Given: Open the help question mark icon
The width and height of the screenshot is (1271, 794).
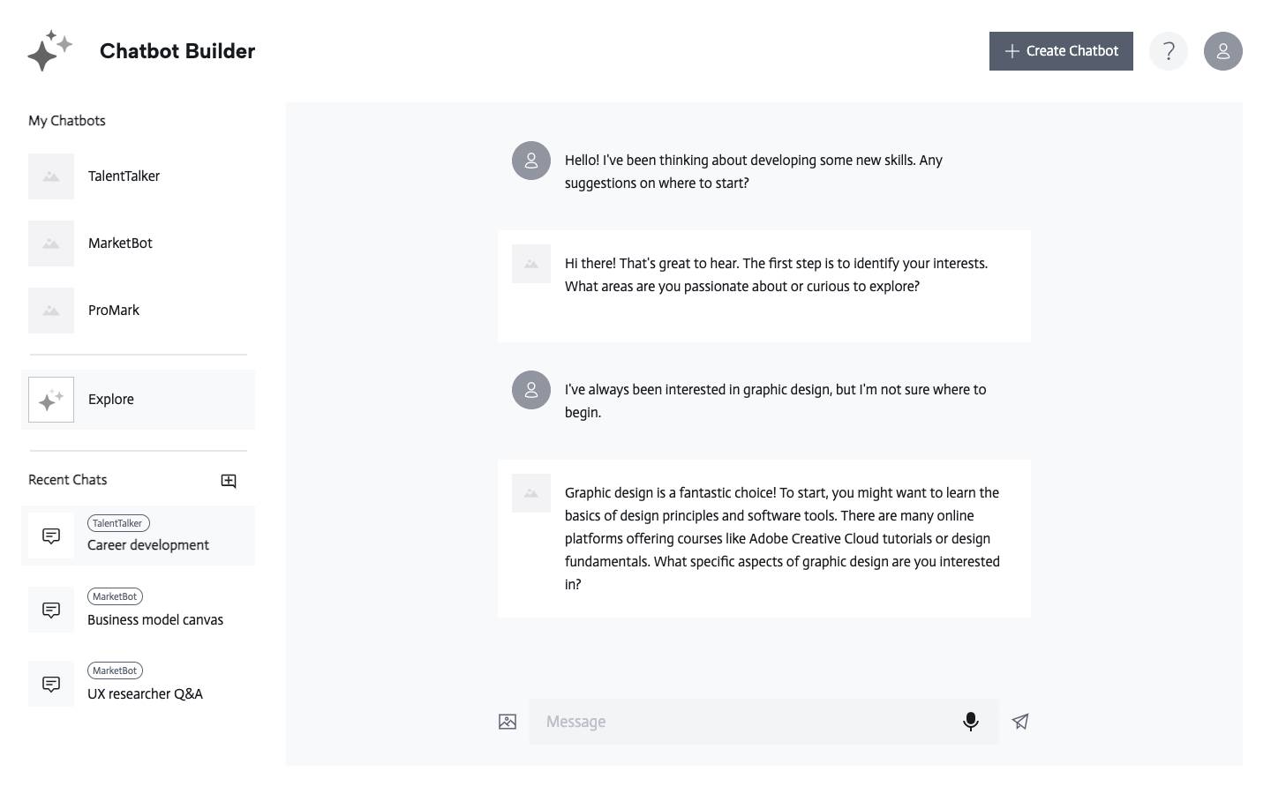Looking at the screenshot, I should [1169, 51].
